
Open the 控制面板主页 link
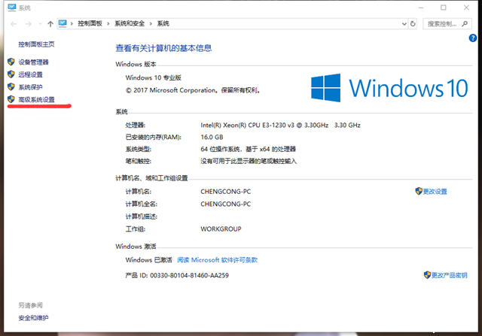36,44
